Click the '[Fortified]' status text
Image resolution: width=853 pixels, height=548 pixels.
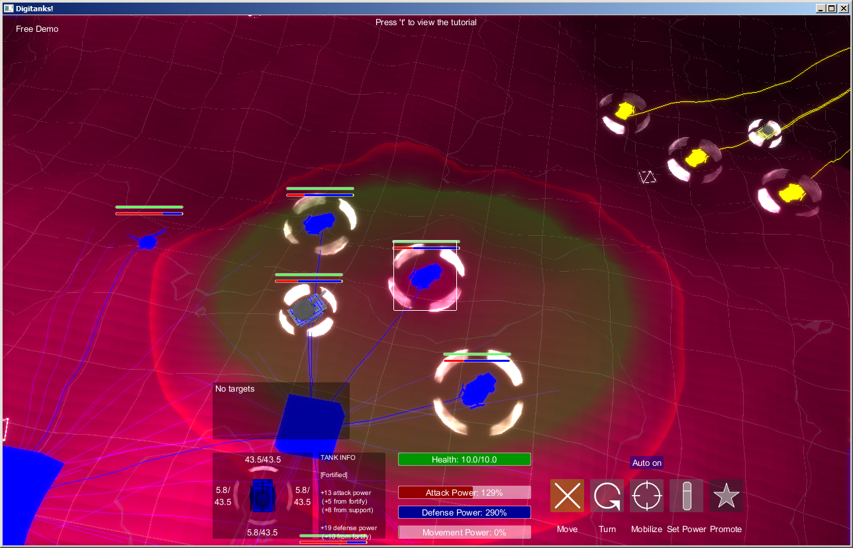pyautogui.click(x=334, y=475)
